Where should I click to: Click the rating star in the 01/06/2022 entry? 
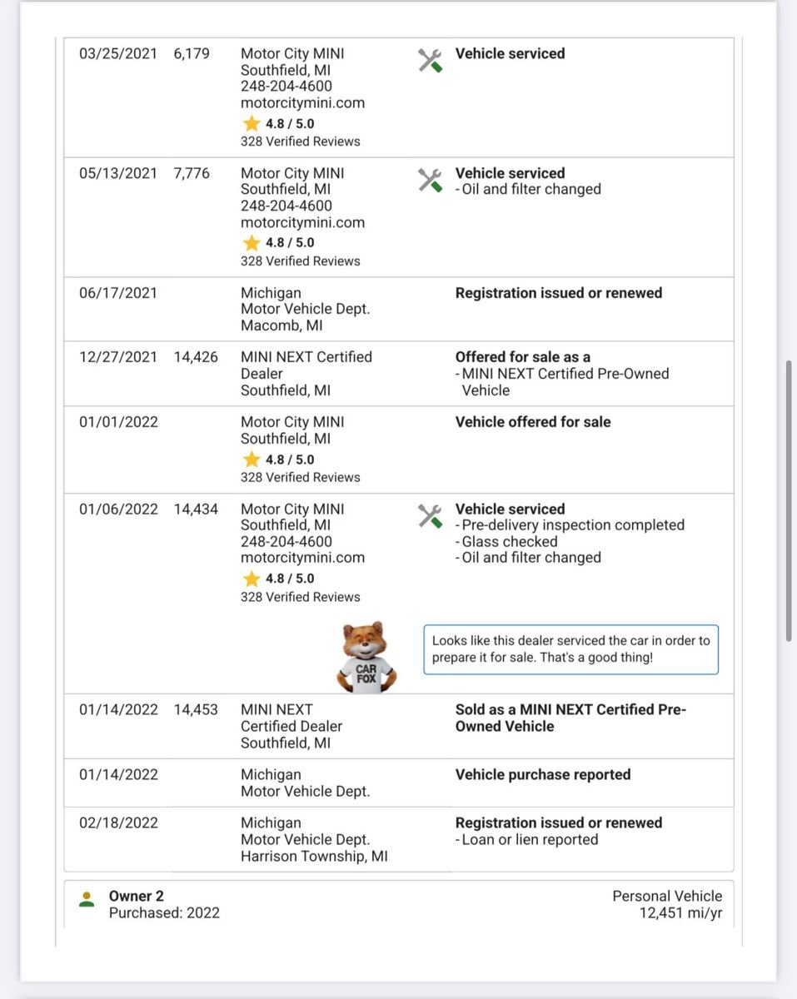[252, 579]
